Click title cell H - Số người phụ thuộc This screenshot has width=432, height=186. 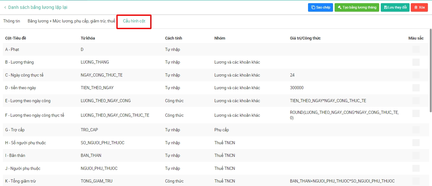[x=26, y=143]
